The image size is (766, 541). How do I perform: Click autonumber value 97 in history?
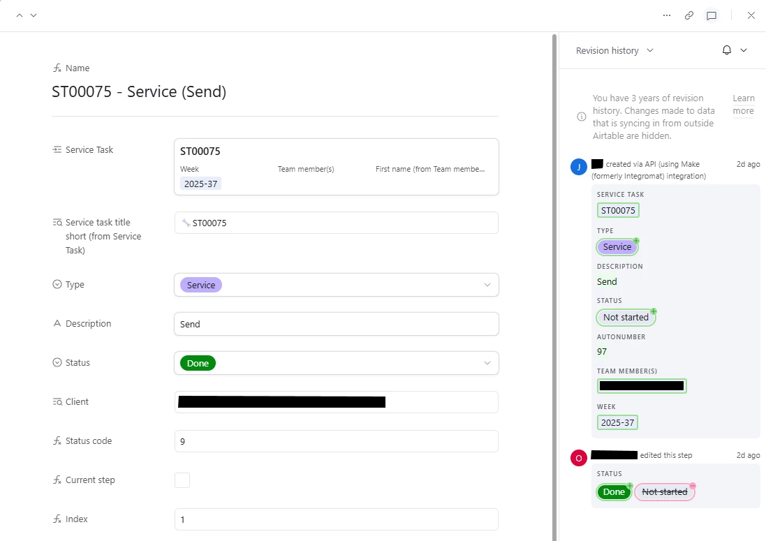(602, 352)
